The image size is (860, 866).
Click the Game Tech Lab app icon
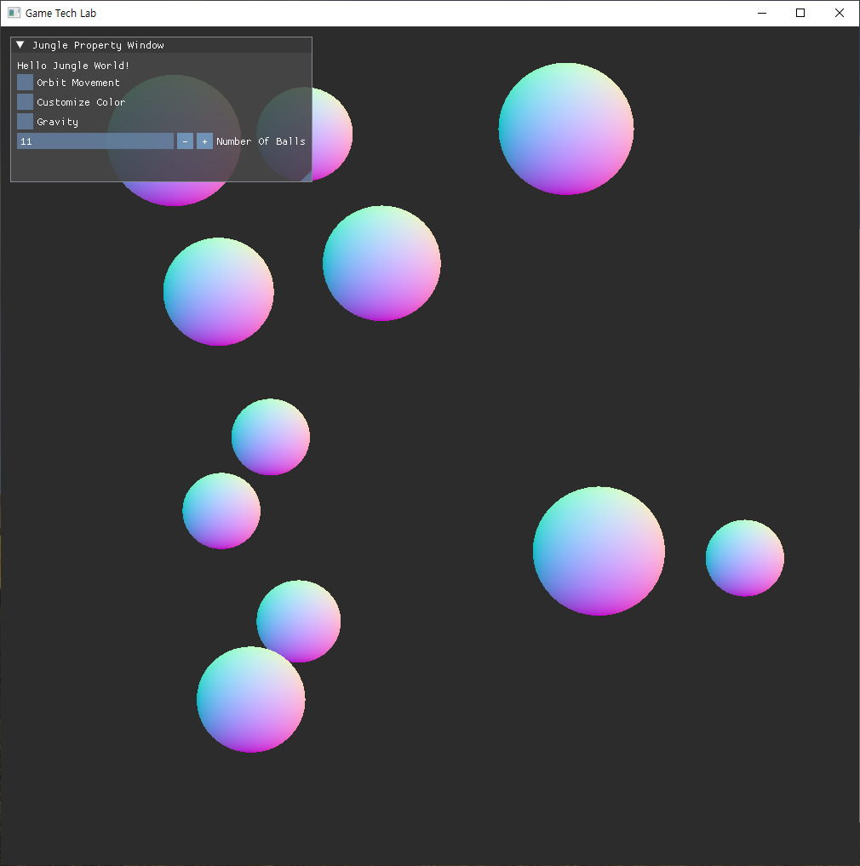coord(14,13)
